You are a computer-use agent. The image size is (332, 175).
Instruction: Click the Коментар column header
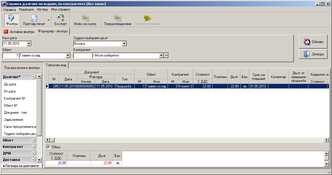point(278,77)
